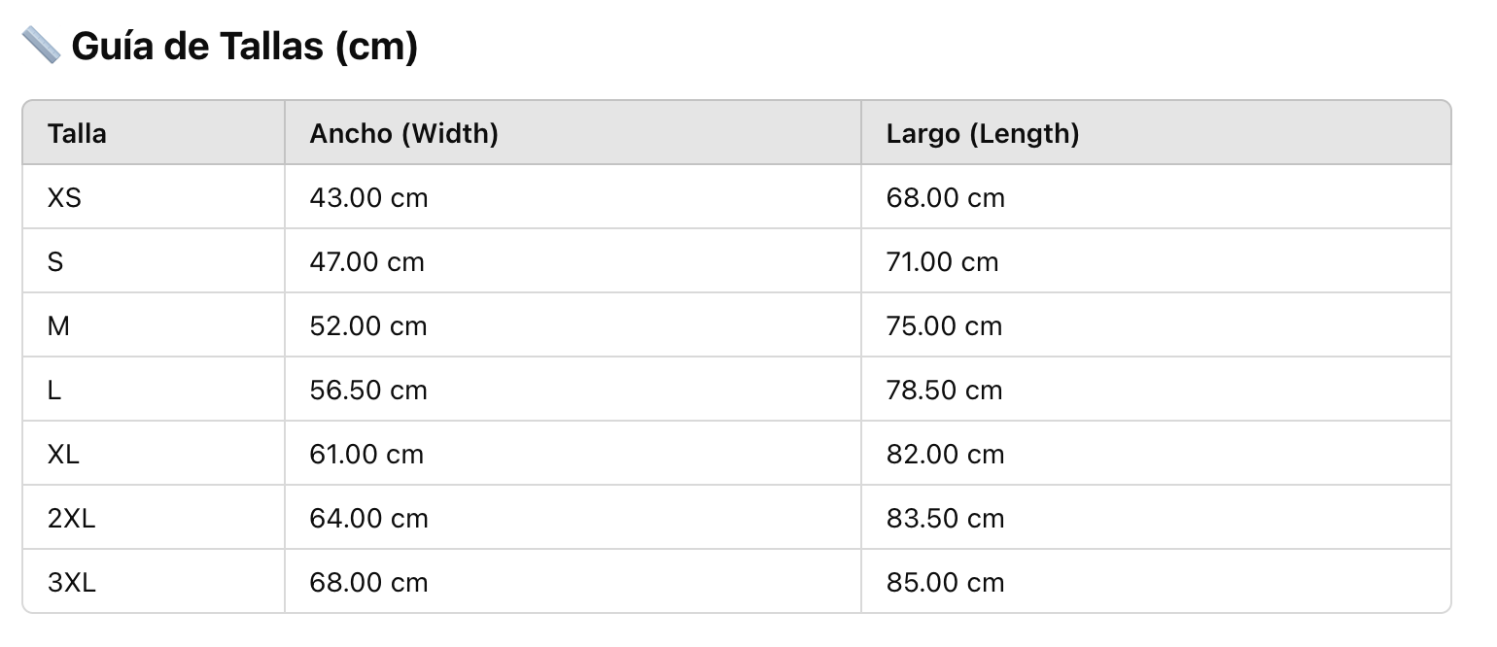1497x647 pixels.
Task: Click the 85.00 cm length value
Action: coord(945,582)
